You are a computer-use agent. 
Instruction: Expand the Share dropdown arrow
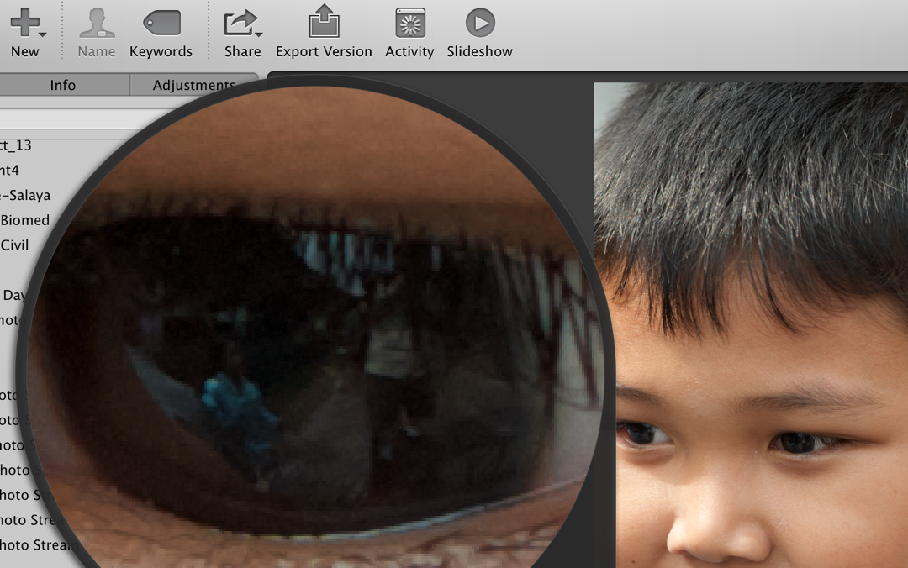click(259, 34)
